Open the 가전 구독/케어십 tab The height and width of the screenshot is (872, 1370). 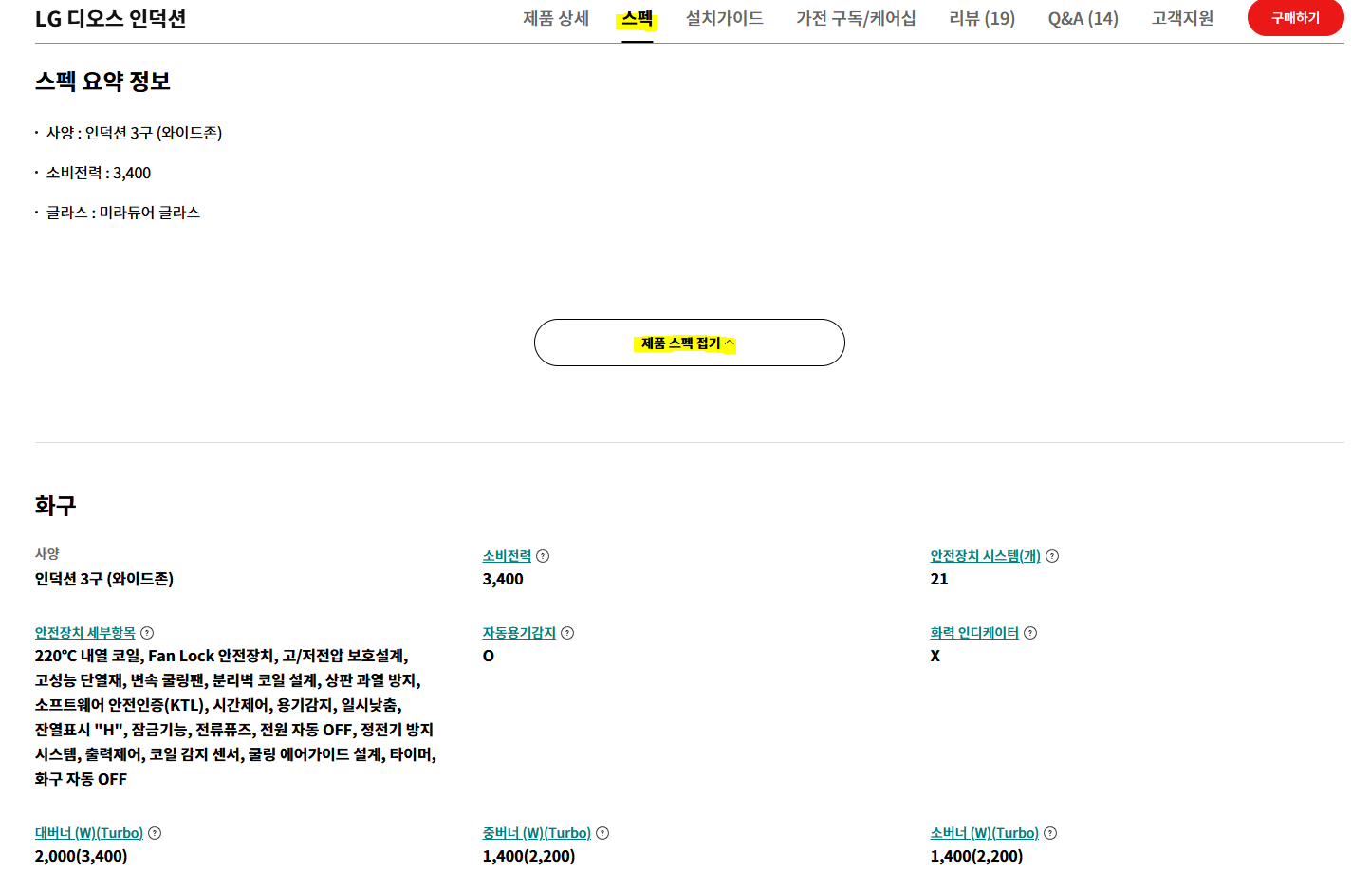click(856, 18)
